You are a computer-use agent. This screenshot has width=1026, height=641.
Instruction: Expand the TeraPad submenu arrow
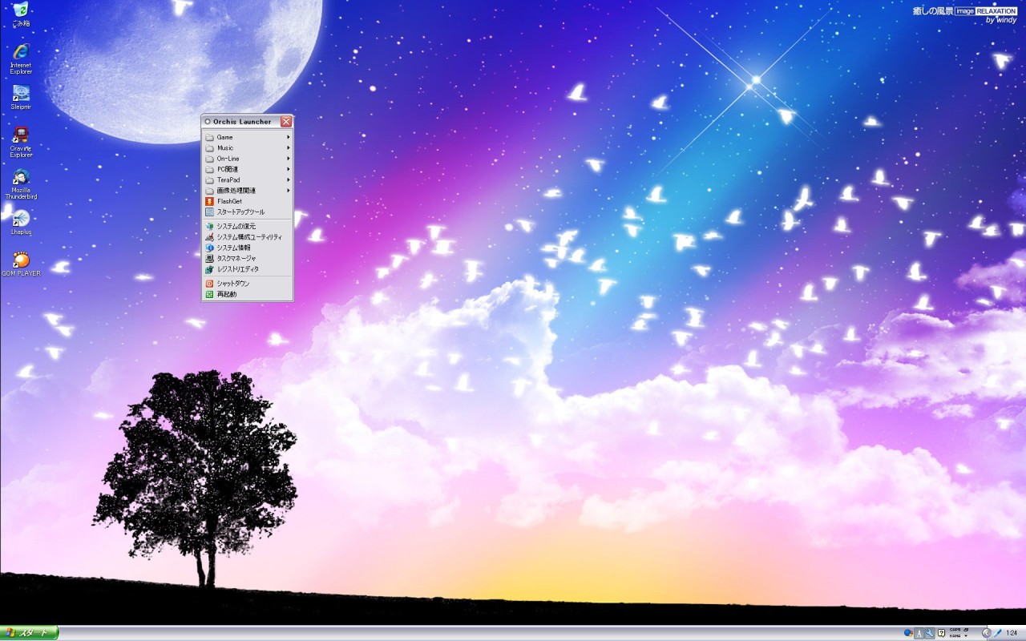tap(289, 179)
